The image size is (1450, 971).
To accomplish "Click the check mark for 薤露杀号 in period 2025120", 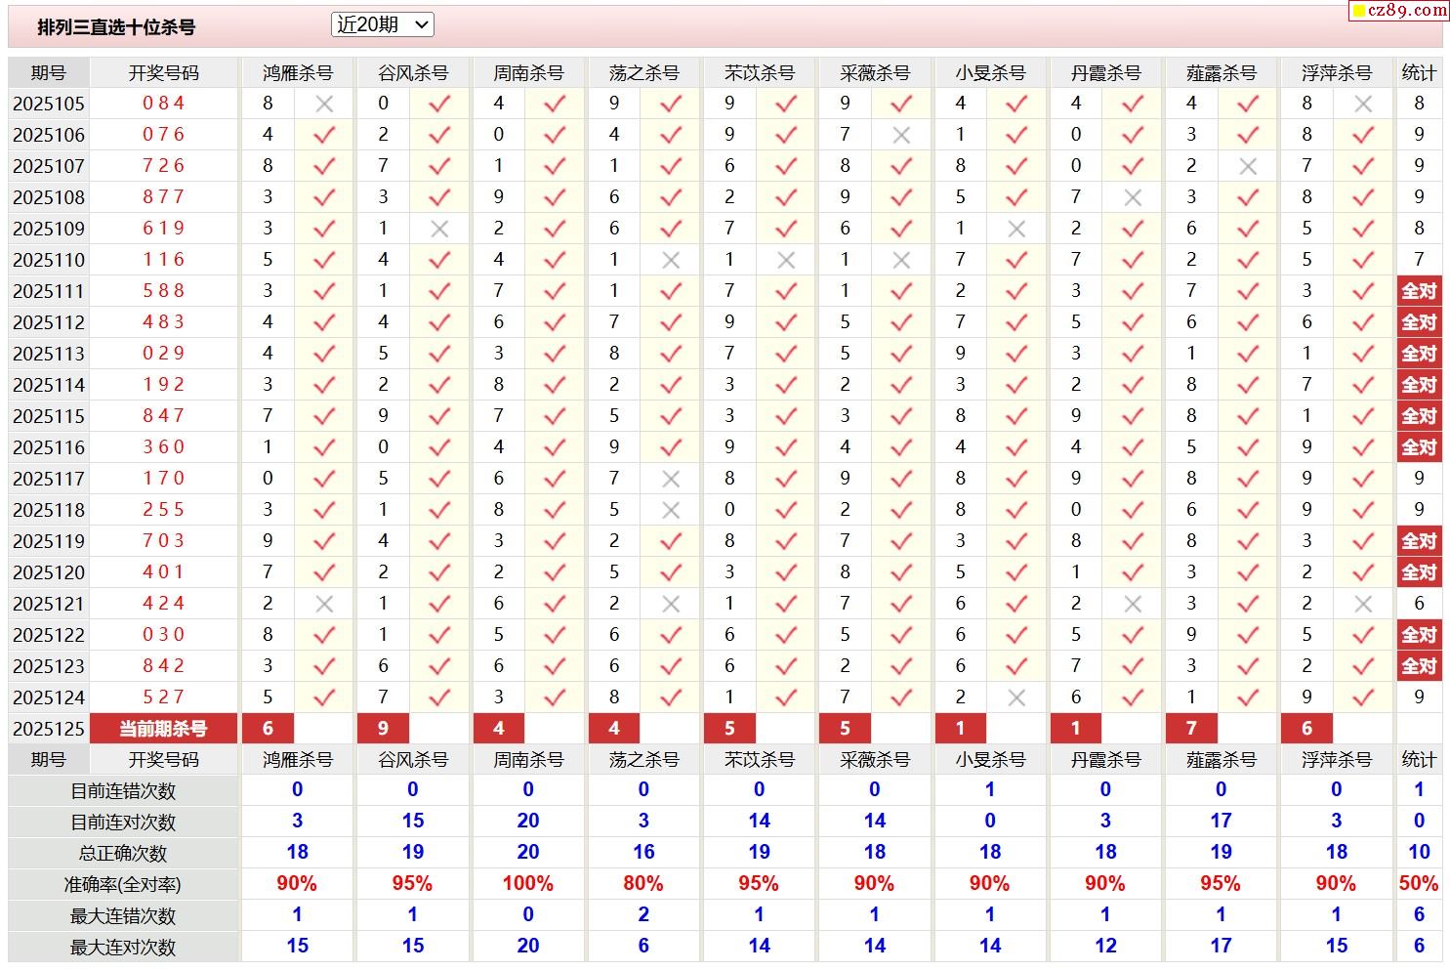I will [x=1248, y=572].
